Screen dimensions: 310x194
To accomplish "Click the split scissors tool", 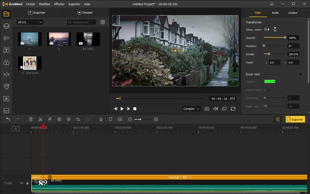I will pos(40,119).
